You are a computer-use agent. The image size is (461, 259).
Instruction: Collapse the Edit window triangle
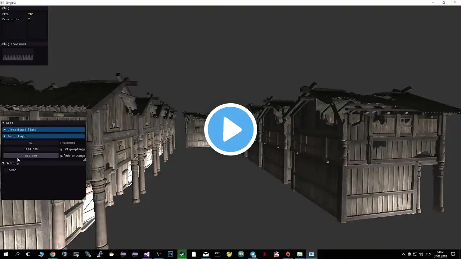3,123
